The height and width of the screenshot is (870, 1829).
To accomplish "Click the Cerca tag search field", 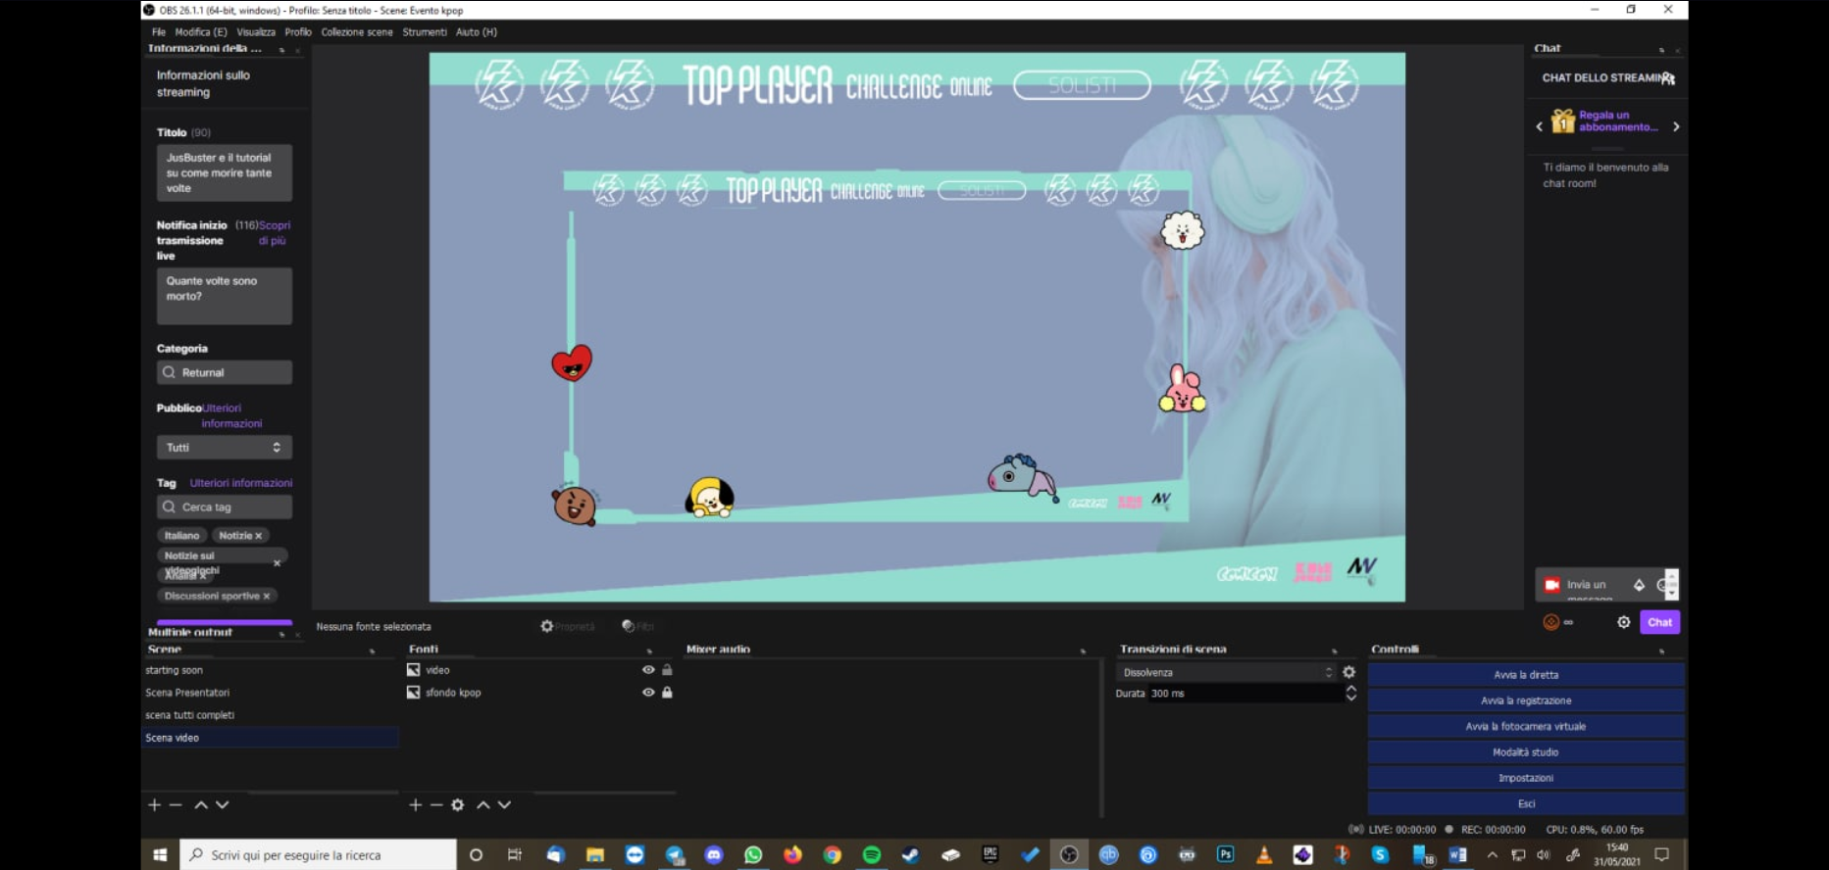I will pyautogui.click(x=225, y=507).
